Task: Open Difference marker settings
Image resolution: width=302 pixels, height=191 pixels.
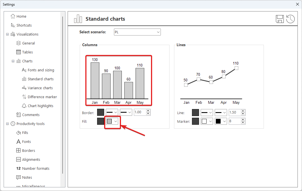Action: coord(42,97)
